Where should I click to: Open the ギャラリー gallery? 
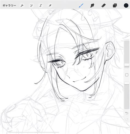click(x=9, y=5)
